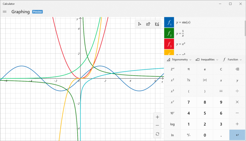Zoom out on the graph
246x141 pixels.
[x=157, y=125]
